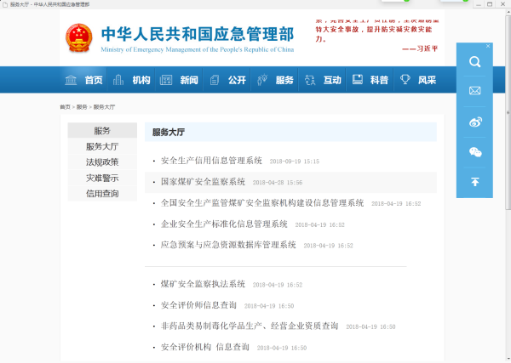Image resolution: width=511 pixels, height=363 pixels.
Task: Open 应急预案与应急资源数据库管理系统 link
Action: (x=228, y=245)
